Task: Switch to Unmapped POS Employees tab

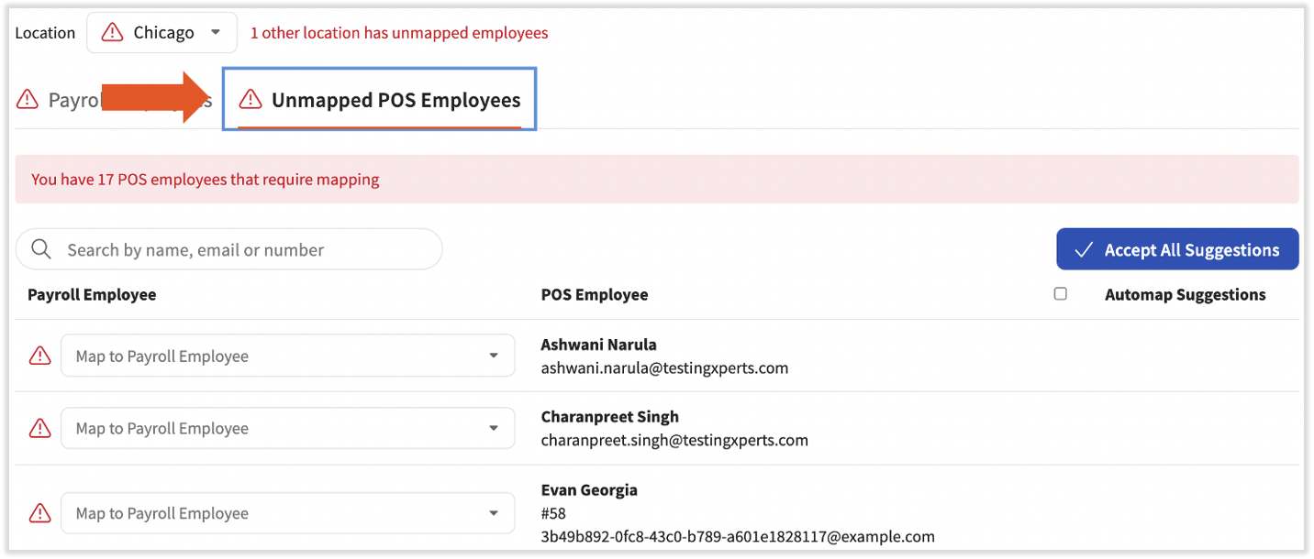Action: coord(395,100)
